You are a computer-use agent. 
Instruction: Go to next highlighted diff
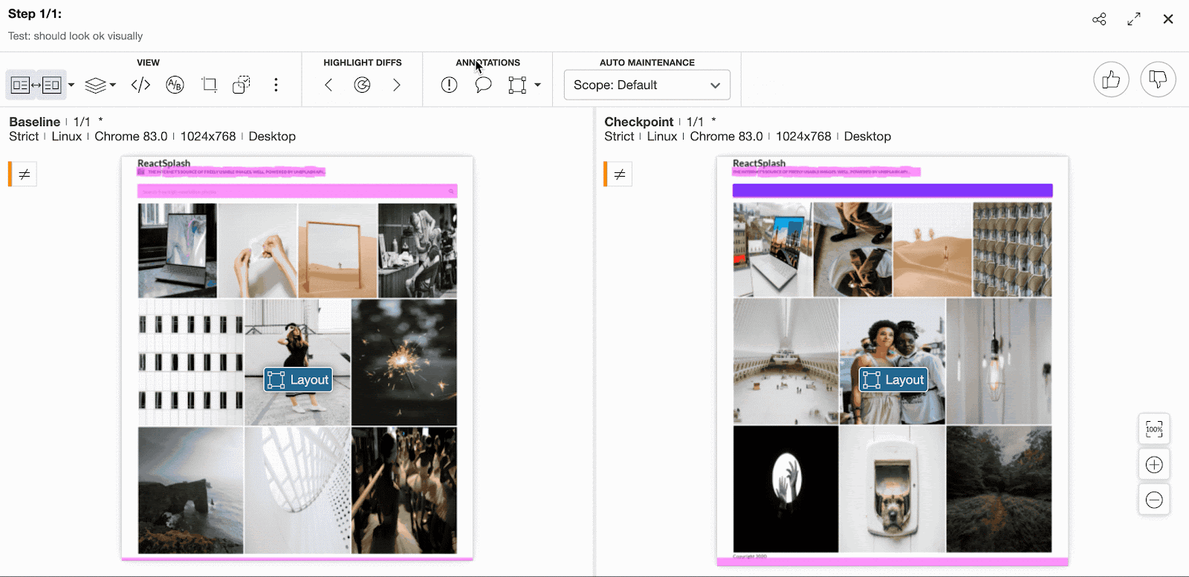click(x=396, y=85)
